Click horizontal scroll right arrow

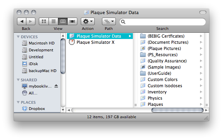coord(206,110)
